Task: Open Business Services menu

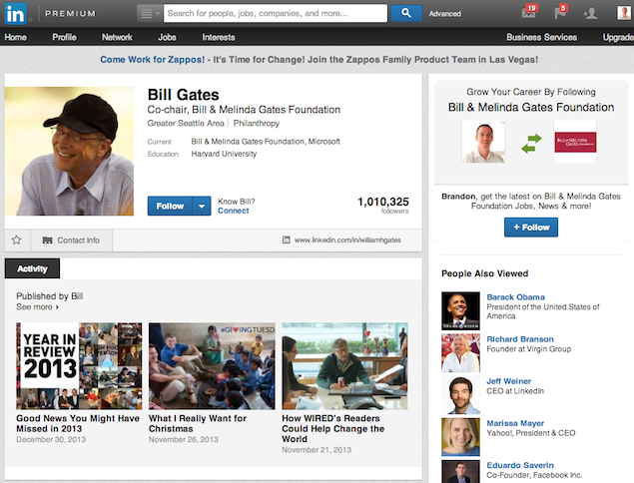Action: tap(541, 37)
